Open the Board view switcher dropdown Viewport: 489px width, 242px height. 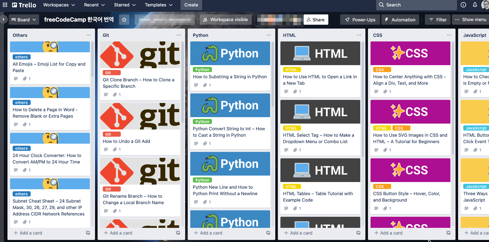[x=24, y=20]
